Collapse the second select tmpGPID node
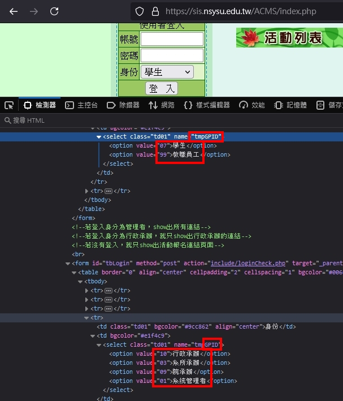Viewport: 343px width, 401px height. pyautogui.click(x=99, y=345)
